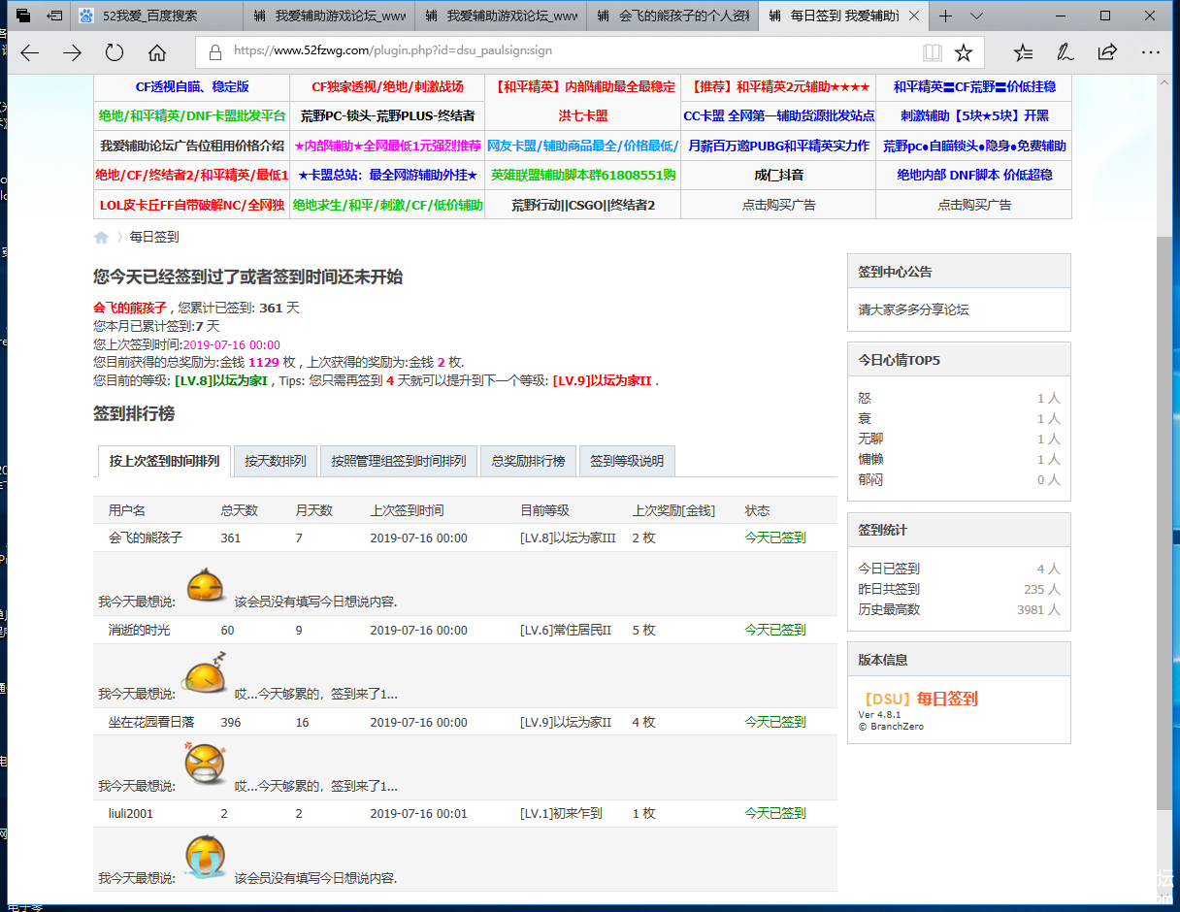This screenshot has height=912, width=1180.
Task: Open the favorites hub
Action: click(x=1023, y=52)
